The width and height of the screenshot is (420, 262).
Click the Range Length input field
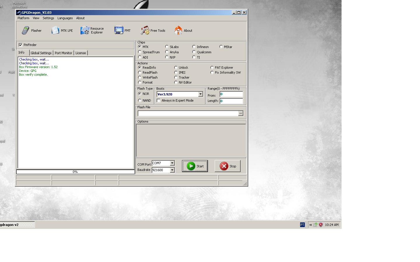point(231,101)
